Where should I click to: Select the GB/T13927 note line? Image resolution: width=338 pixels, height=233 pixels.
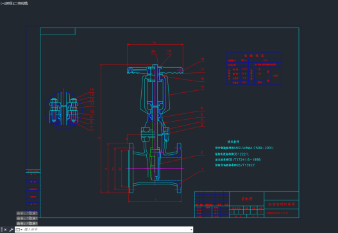point(235,165)
